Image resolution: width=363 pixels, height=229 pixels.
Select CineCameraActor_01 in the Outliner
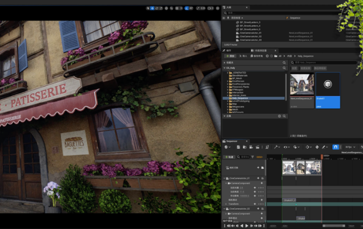point(251,33)
